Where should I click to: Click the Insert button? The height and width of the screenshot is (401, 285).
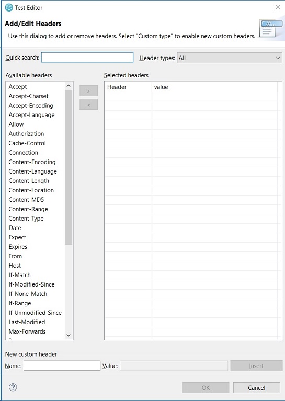coord(256,366)
